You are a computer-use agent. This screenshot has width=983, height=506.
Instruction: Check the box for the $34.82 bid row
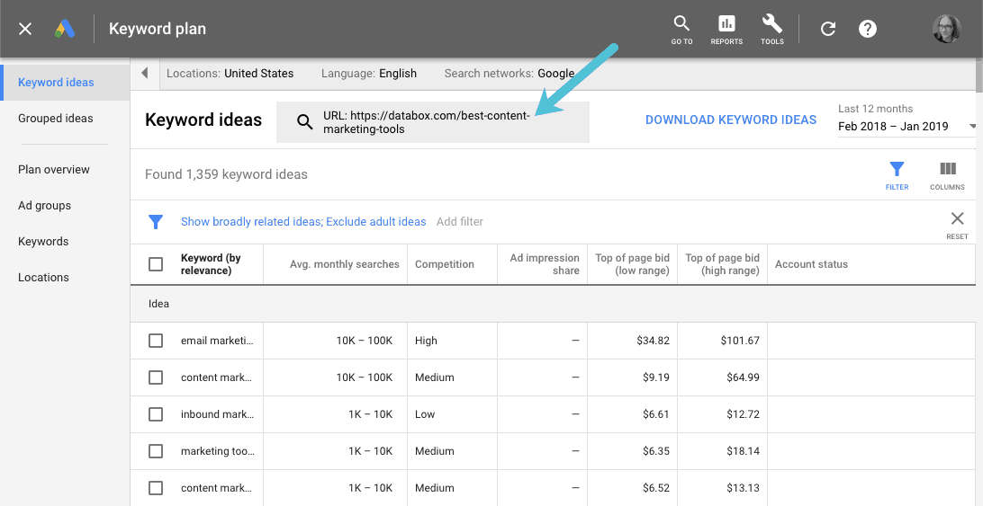[156, 341]
